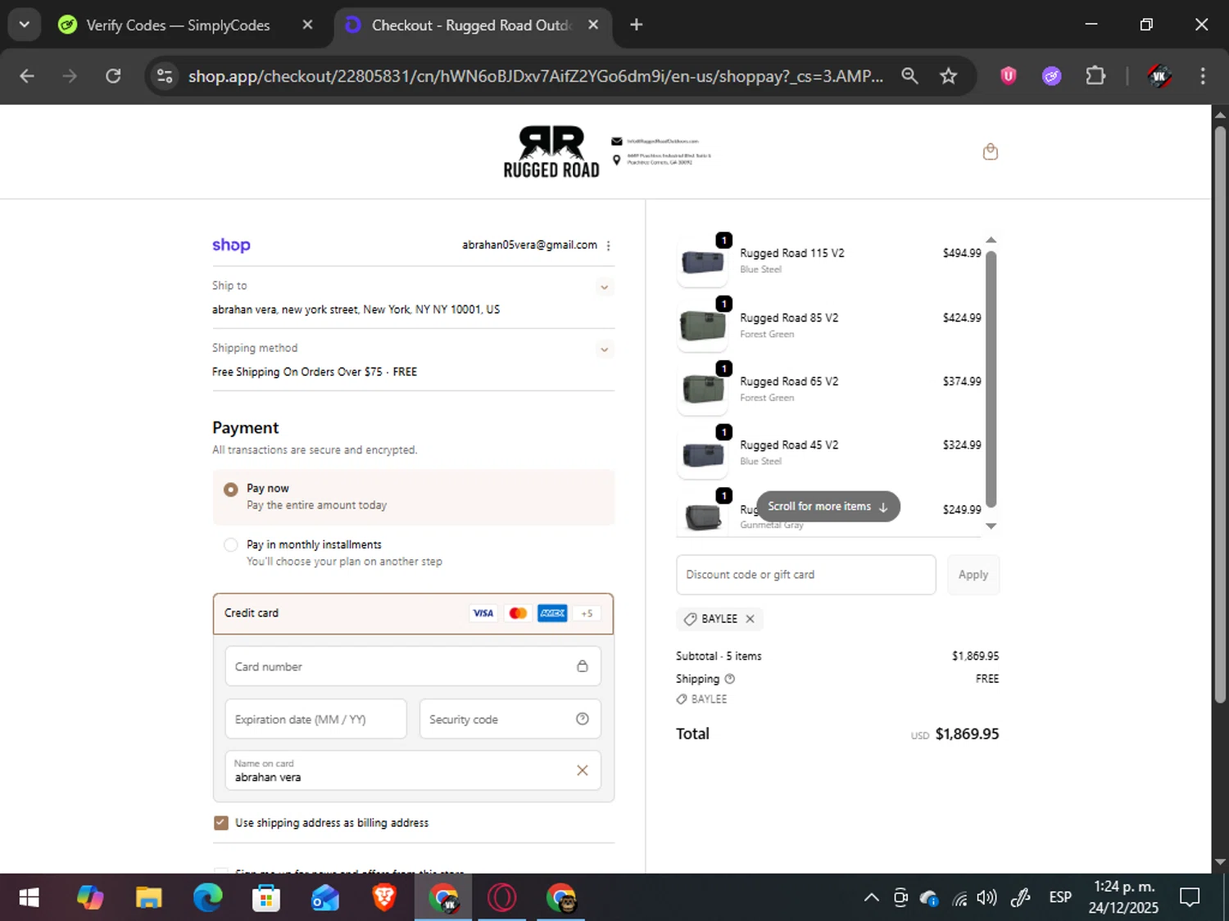Viewport: 1229px width, 921px height.
Task: Open the zoom magnifier in address bar
Action: 909,76
